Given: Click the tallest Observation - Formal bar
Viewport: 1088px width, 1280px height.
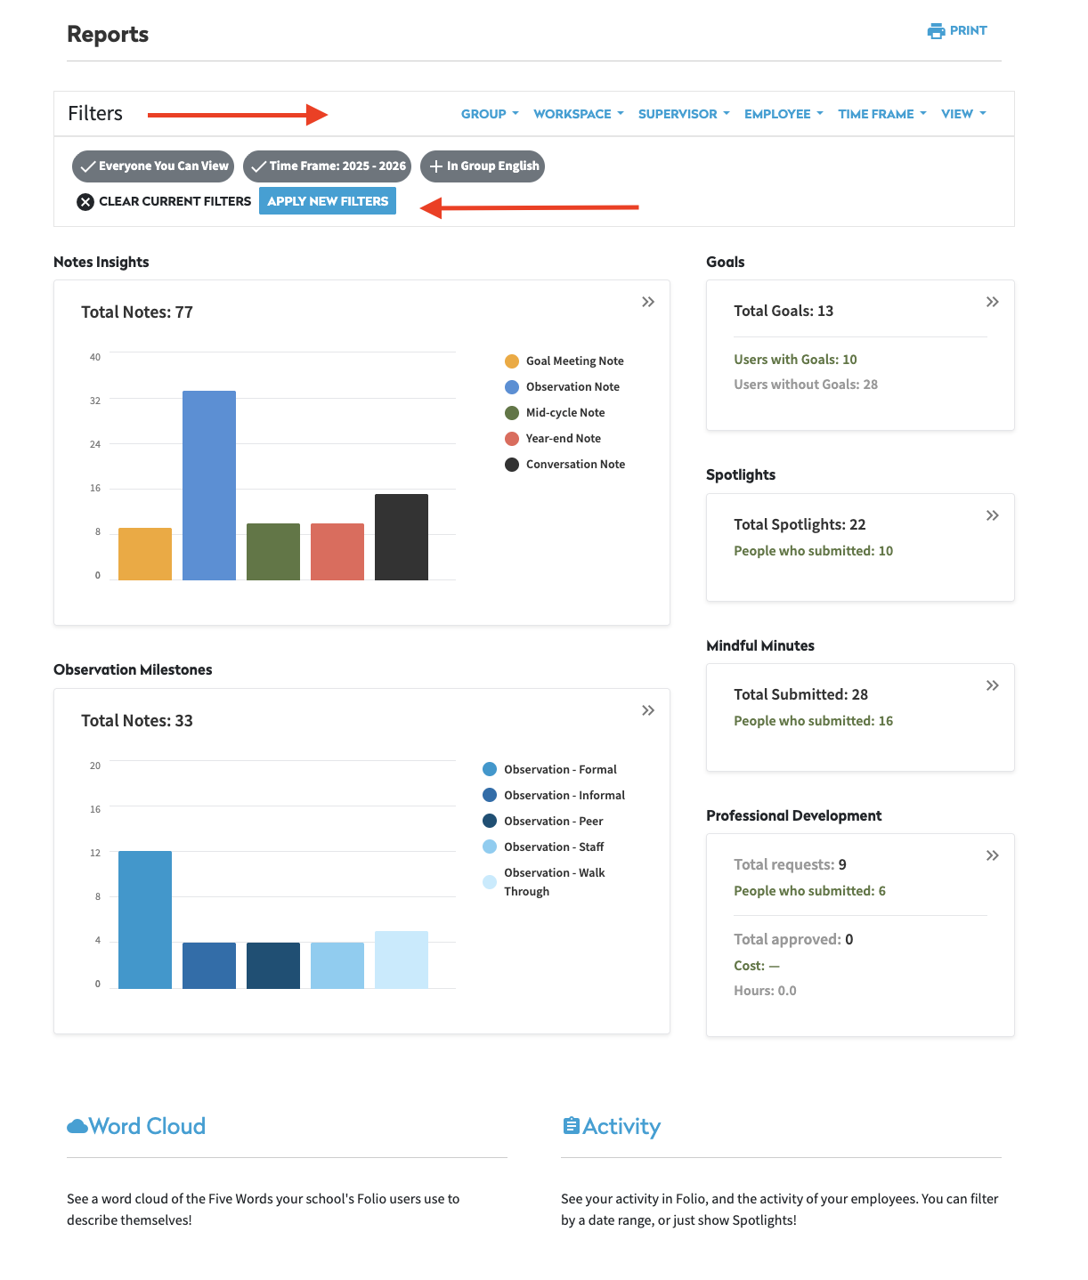Looking at the screenshot, I should tap(145, 919).
